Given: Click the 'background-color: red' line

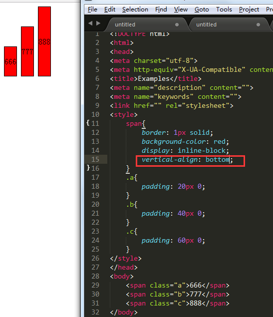Looking at the screenshot, I should (x=185, y=141).
